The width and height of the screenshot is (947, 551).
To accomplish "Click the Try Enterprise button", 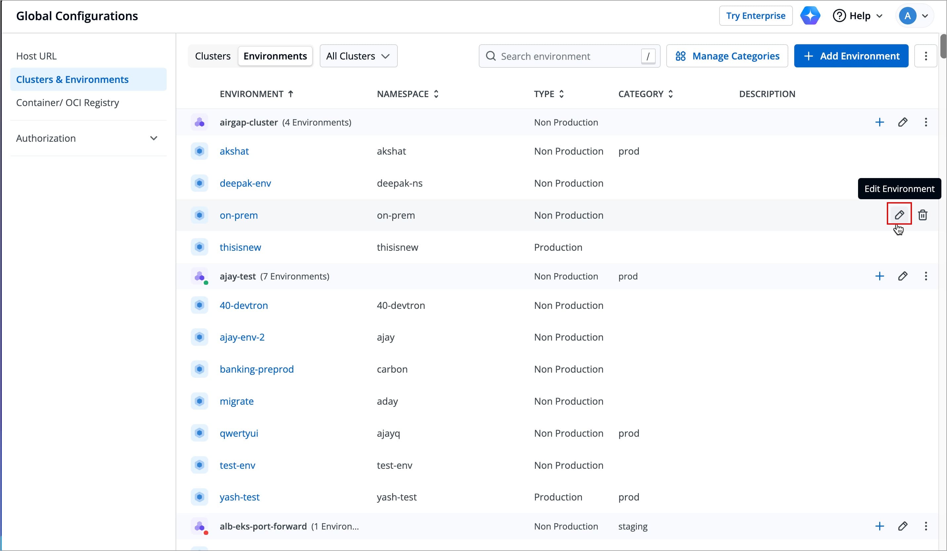I will click(755, 16).
